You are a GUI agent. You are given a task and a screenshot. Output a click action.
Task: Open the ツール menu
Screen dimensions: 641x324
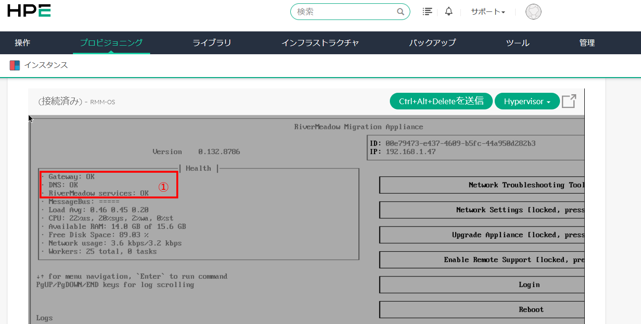(x=518, y=43)
